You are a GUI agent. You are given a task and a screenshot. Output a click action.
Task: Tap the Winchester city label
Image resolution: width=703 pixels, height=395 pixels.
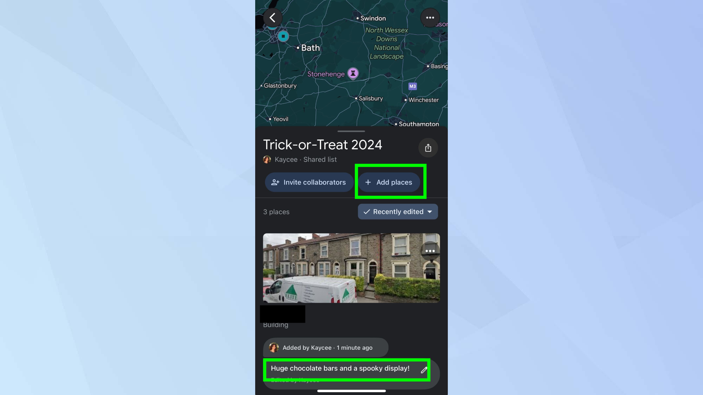pos(423,100)
